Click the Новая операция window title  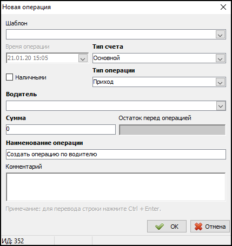[26, 7]
